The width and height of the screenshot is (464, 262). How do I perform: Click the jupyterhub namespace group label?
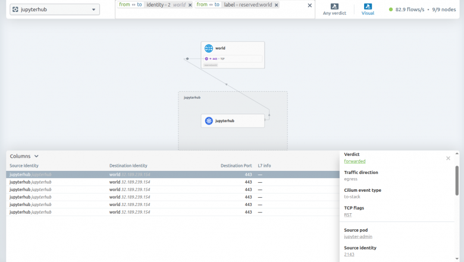(192, 98)
